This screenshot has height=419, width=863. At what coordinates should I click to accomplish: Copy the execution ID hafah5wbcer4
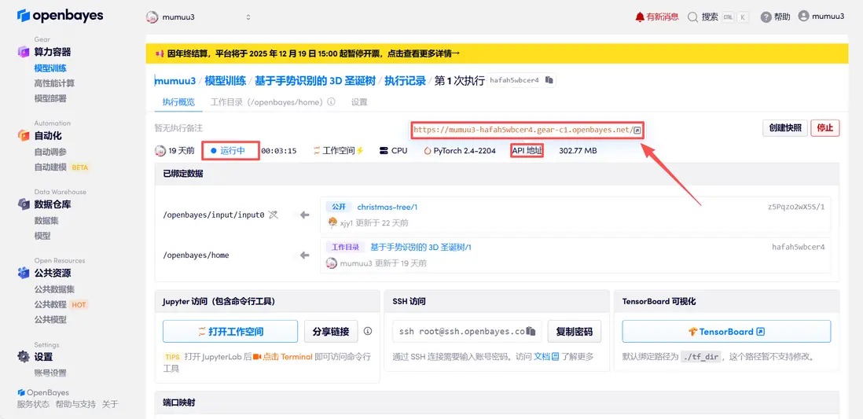549,80
